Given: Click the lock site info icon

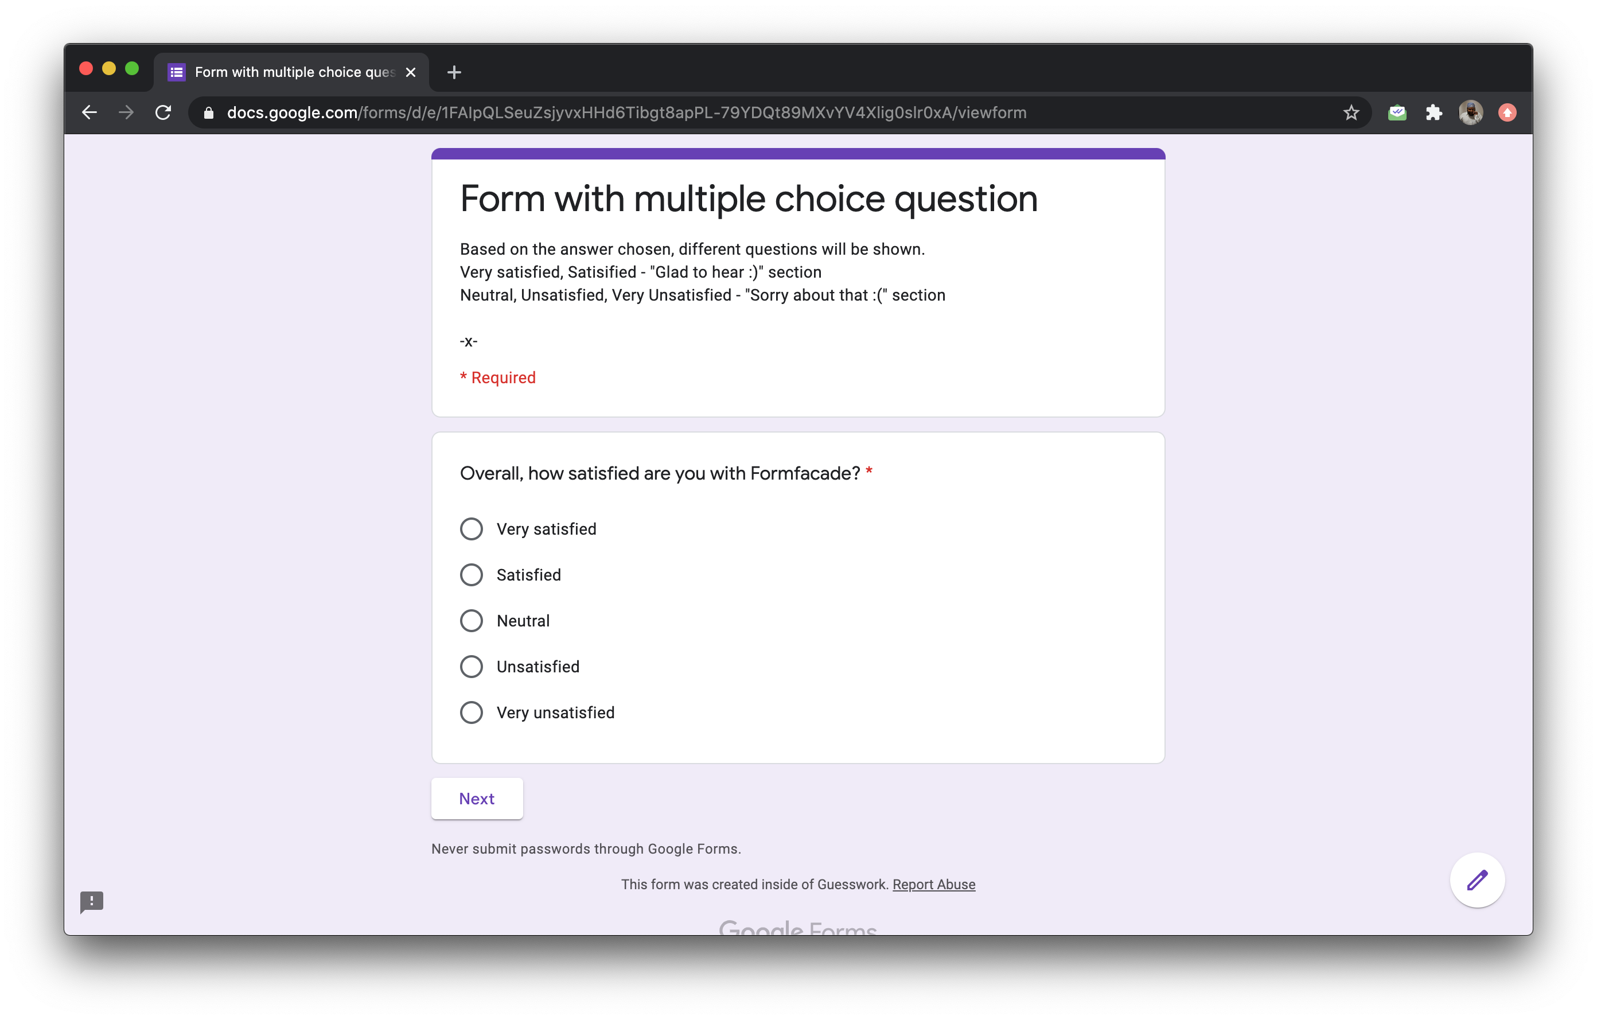Looking at the screenshot, I should [209, 113].
